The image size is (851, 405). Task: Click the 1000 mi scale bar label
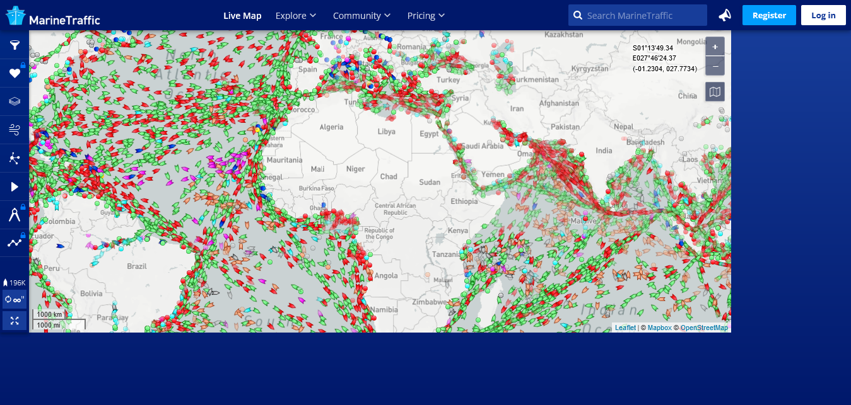point(49,325)
